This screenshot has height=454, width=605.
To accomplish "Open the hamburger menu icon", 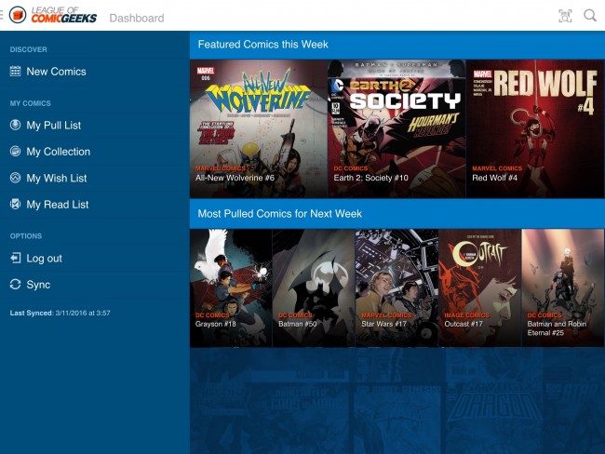I will click(x=1, y=16).
